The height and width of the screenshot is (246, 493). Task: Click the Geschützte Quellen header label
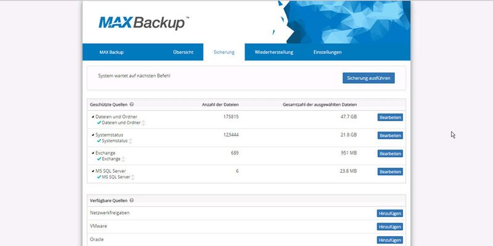coord(109,105)
